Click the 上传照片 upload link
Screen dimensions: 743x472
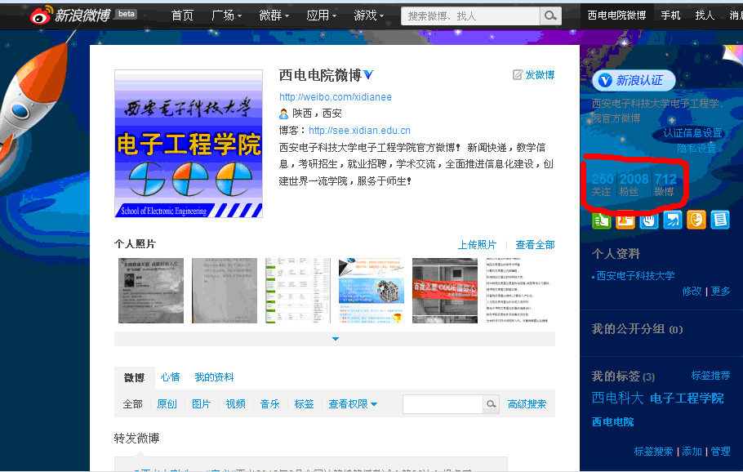pos(477,245)
